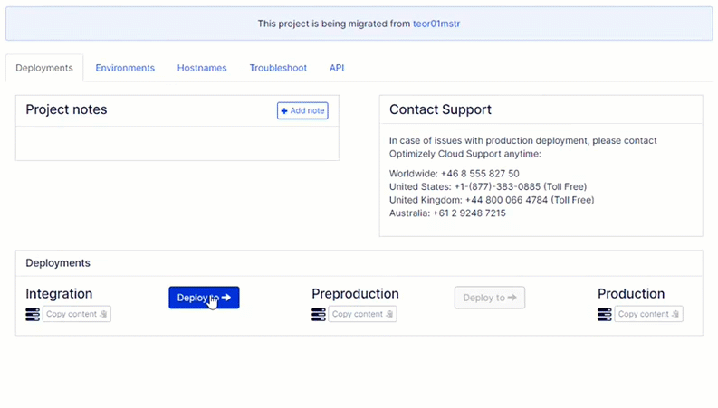The image size is (718, 408).
Task: Copy content for the Integration environment
Action: (x=77, y=315)
